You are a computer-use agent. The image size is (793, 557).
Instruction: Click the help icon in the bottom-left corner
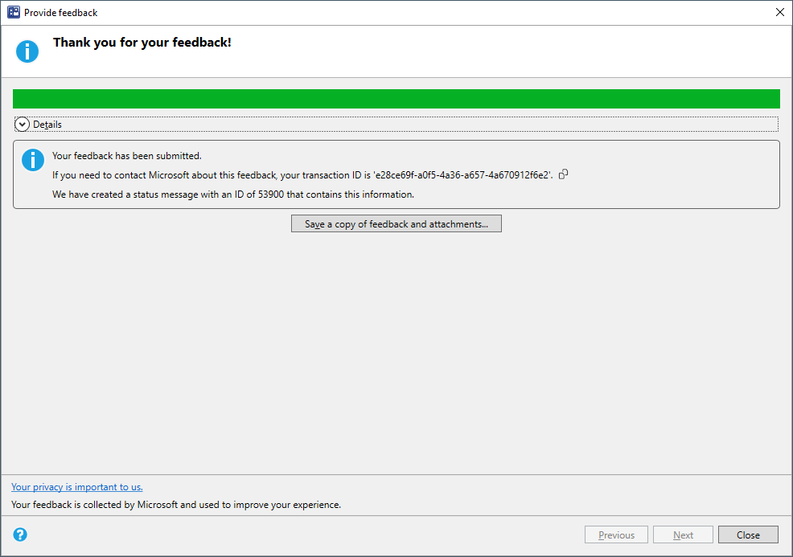pyautogui.click(x=19, y=534)
